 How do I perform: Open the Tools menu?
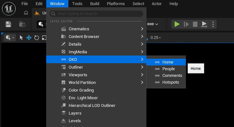click(x=77, y=4)
